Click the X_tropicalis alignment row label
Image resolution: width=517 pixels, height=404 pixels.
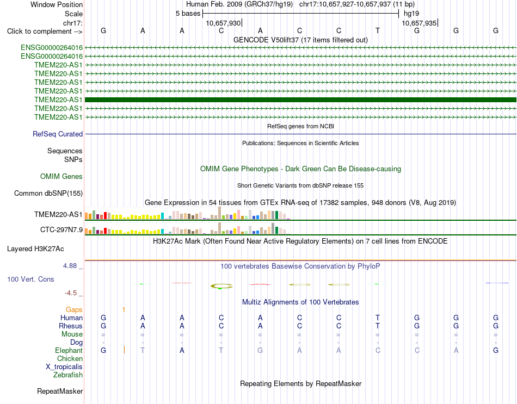[64, 367]
